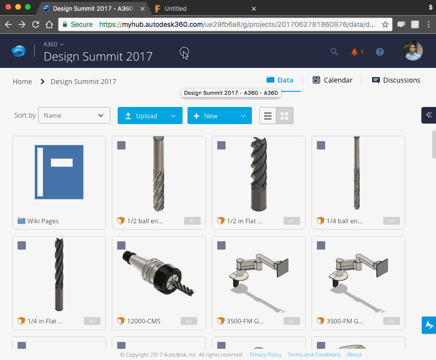This screenshot has height=360, width=436.
Task: Open the Sort by Name dropdown
Action: (74, 116)
